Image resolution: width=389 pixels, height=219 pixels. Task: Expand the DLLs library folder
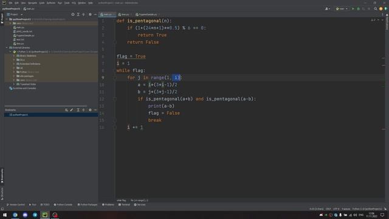[14, 60]
